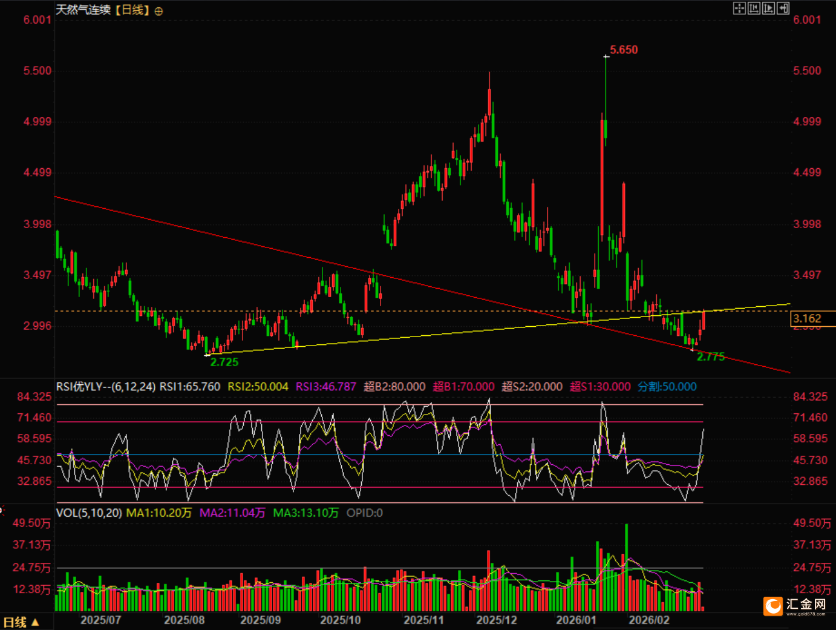
Task: Click the 2026/02 date on time axis
Action: (649, 620)
